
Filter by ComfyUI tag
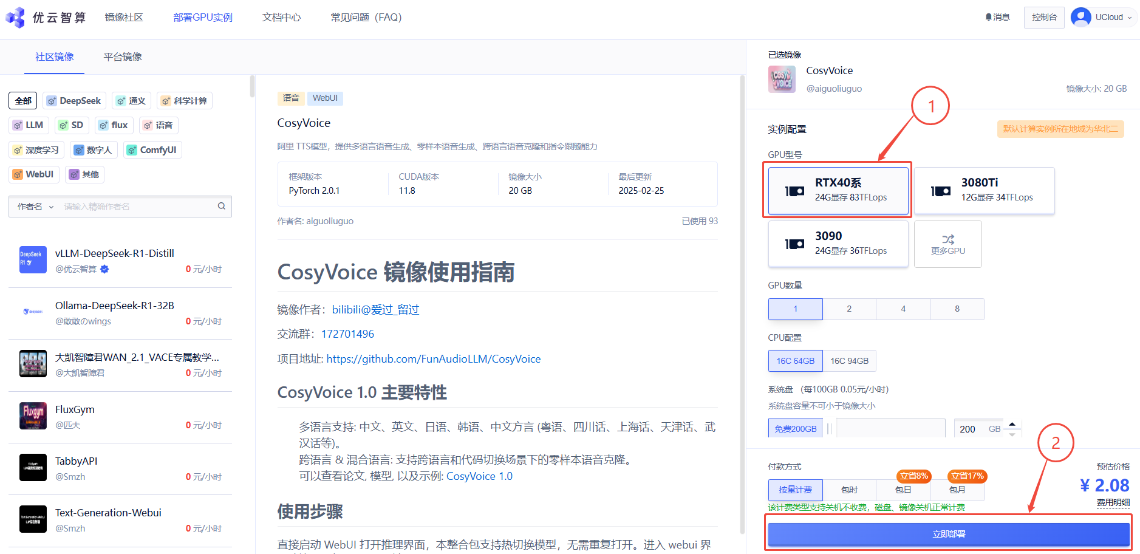click(152, 150)
